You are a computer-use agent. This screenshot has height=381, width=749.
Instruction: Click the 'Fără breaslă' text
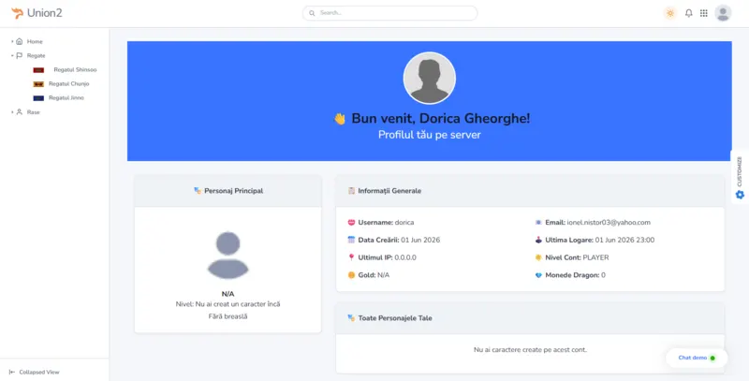coord(228,316)
